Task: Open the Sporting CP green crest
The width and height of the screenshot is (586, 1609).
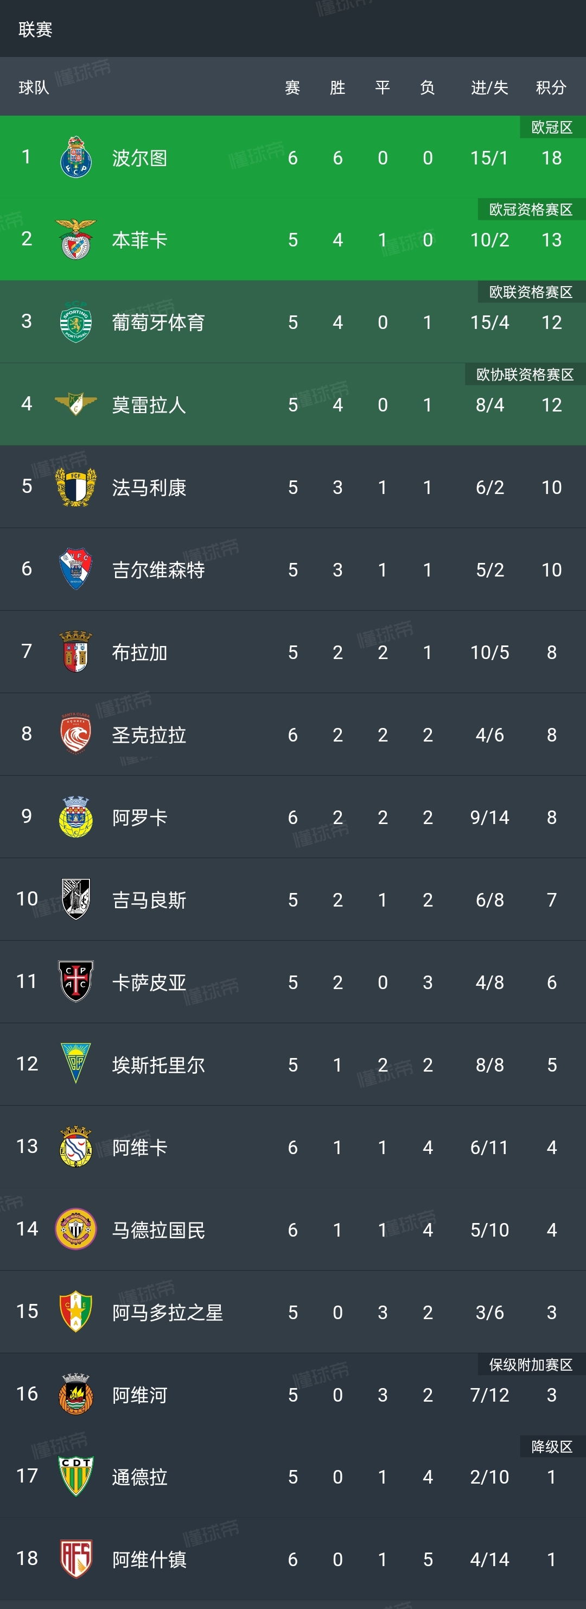Action: tap(75, 322)
